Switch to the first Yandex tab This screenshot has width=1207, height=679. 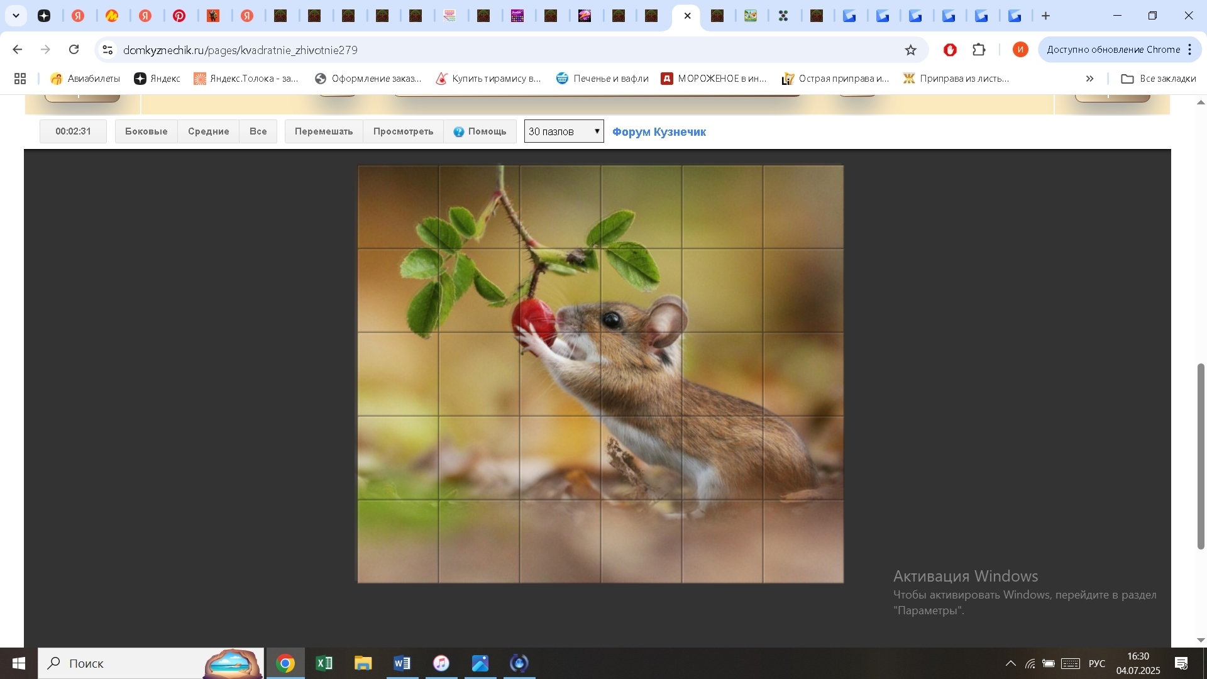point(78,16)
